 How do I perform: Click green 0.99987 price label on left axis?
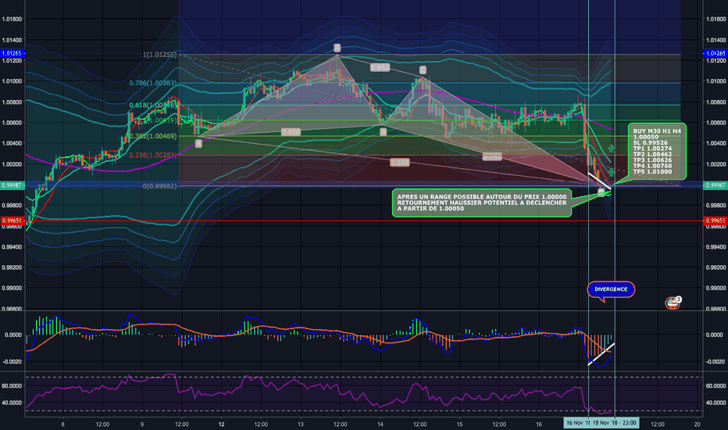(12, 185)
